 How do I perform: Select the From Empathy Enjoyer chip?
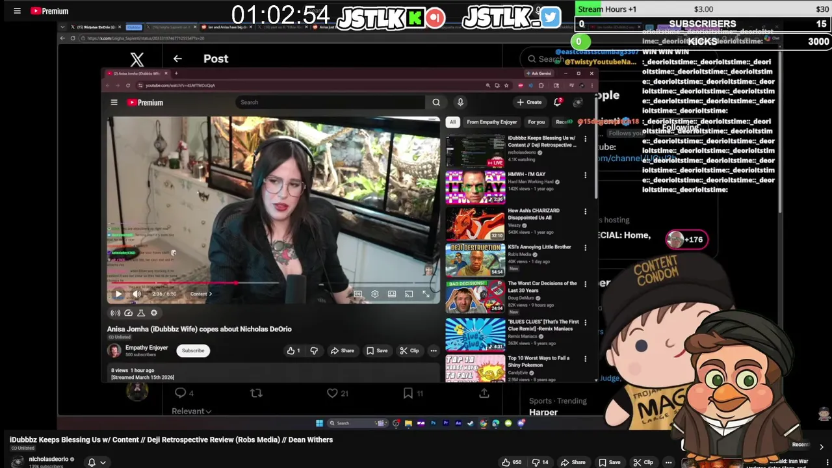tap(491, 122)
